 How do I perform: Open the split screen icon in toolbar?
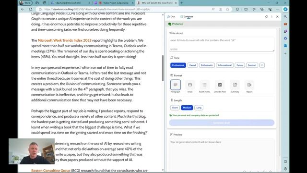point(246,9)
